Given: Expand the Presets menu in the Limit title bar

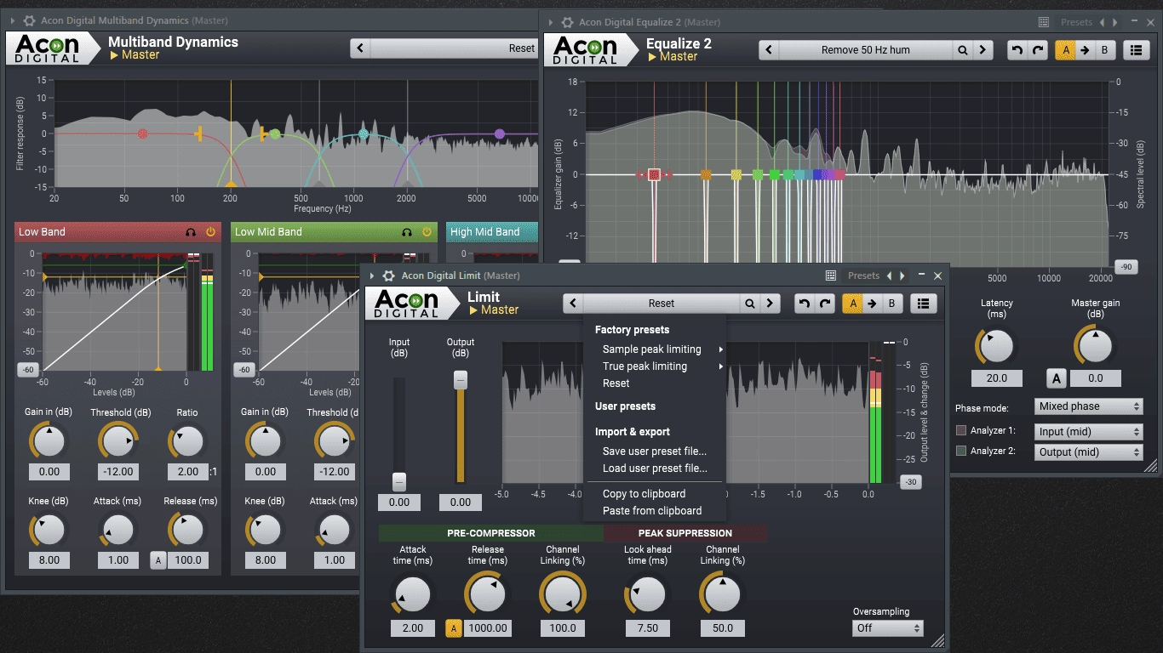Looking at the screenshot, I should click(x=863, y=275).
